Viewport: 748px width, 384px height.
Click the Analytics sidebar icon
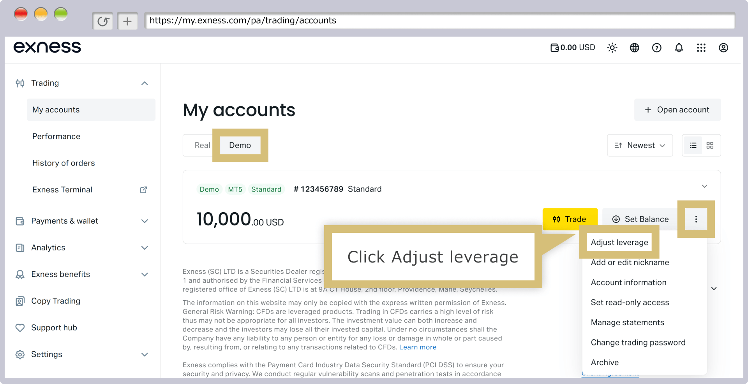(x=20, y=248)
